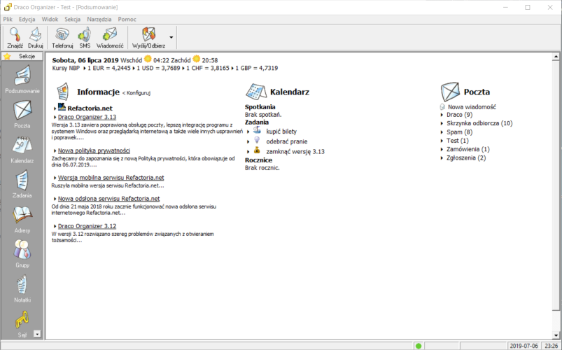Click the lightbulb icon beside odebrać pranie
Image resolution: width=562 pixels, height=350 pixels.
pyautogui.click(x=257, y=140)
